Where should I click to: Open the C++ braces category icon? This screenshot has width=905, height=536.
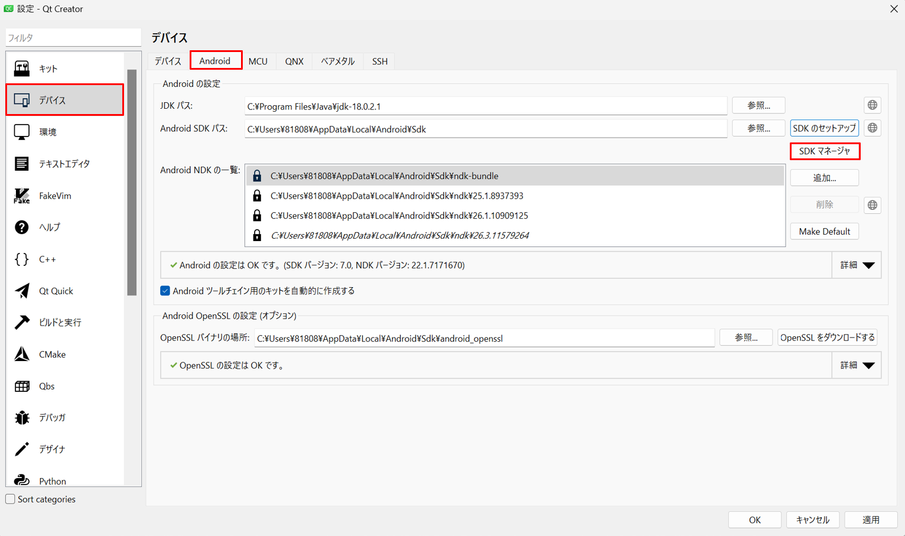(22, 259)
